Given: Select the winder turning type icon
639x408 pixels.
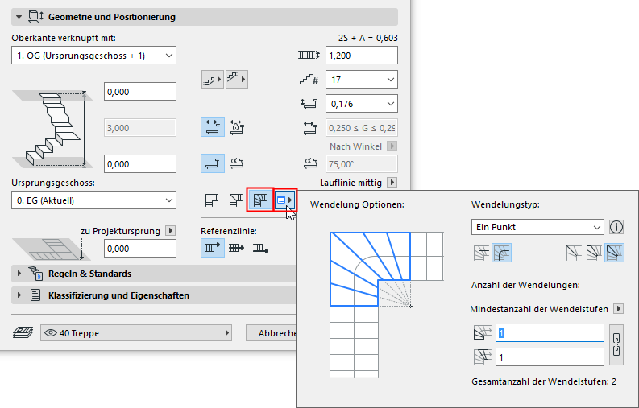Looking at the screenshot, I should click(x=260, y=200).
